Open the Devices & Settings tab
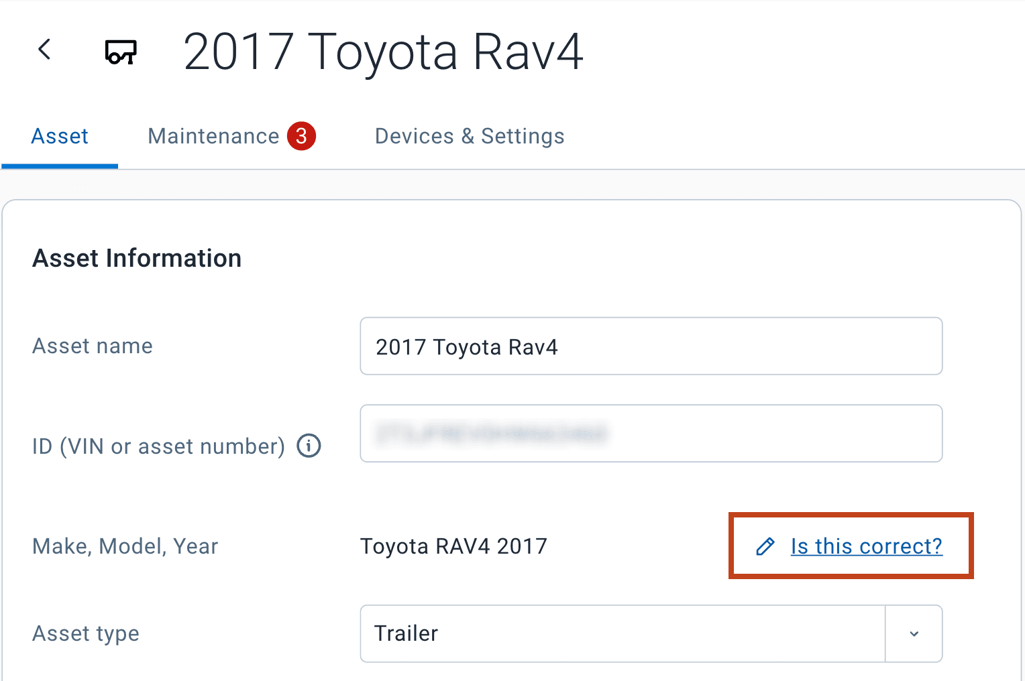 pos(469,135)
